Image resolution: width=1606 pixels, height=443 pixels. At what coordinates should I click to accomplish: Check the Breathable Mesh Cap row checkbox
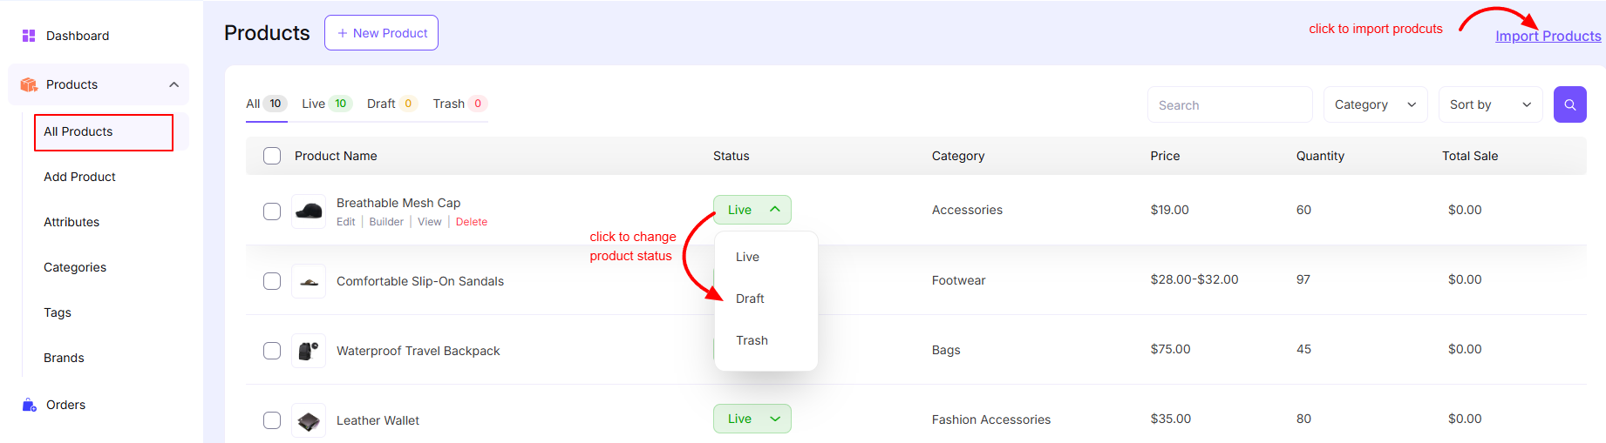(272, 211)
